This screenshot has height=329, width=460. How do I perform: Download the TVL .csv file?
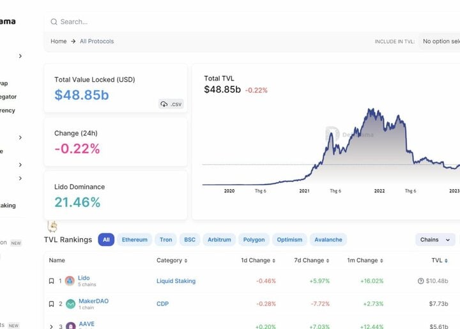click(x=171, y=104)
